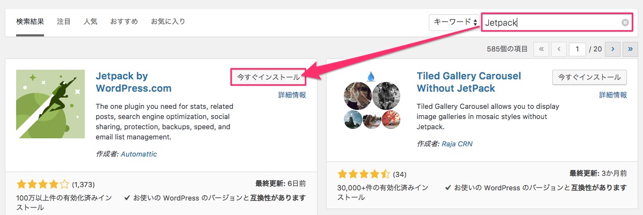Image resolution: width=643 pixels, height=215 pixels.
Task: Go to the first page of results
Action: (x=541, y=49)
